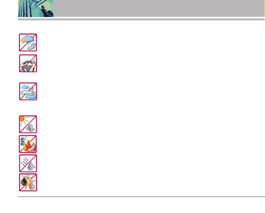Click the white airplane illustration

28,92
